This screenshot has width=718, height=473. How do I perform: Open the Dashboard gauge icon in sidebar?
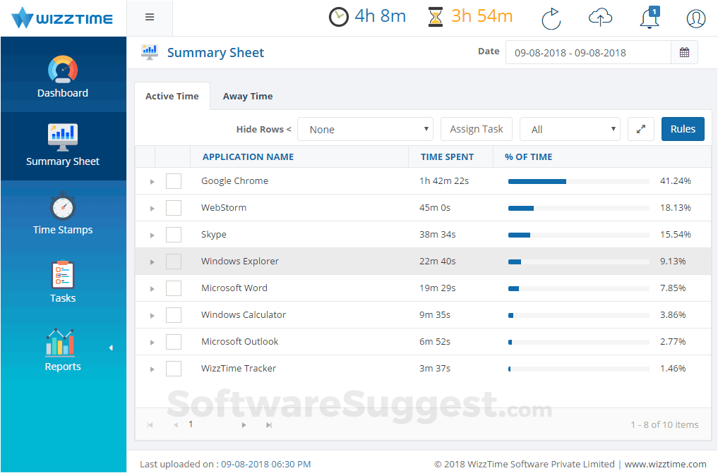pos(63,70)
